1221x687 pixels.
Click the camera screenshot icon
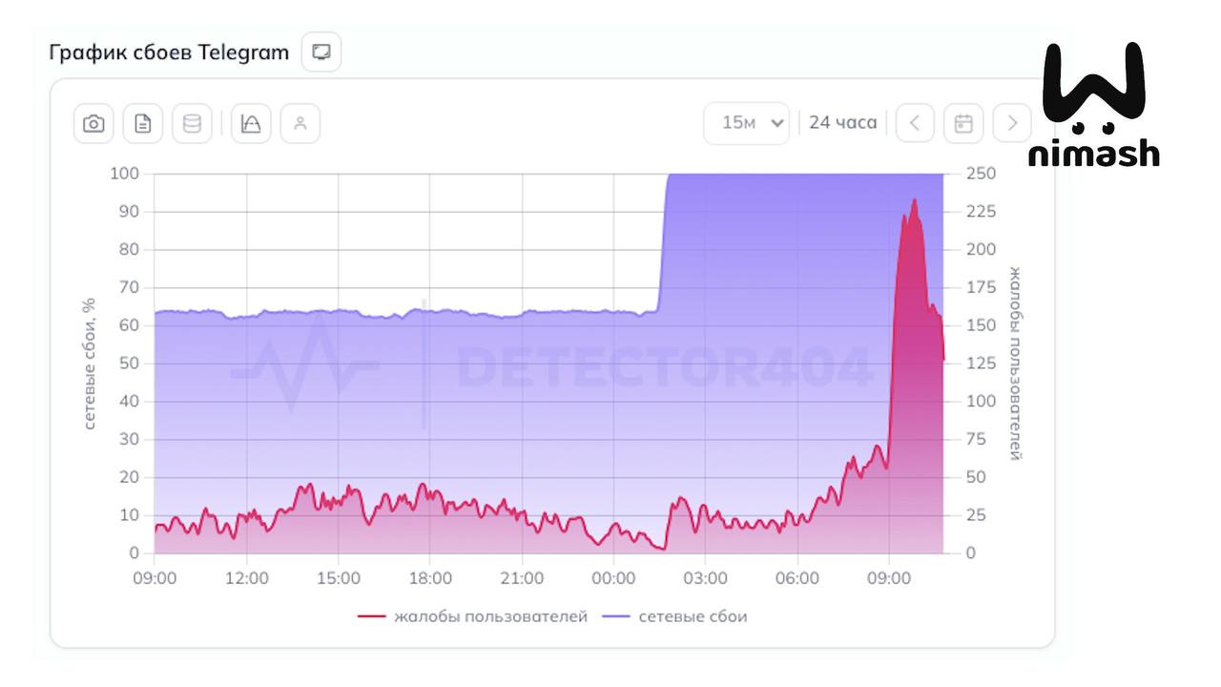pos(93,124)
